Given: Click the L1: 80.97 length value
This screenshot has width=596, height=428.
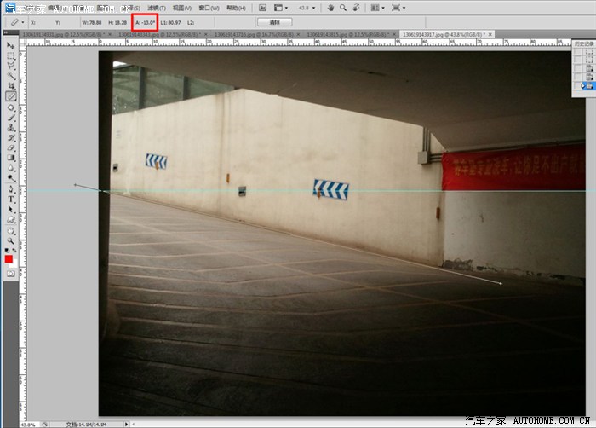Looking at the screenshot, I should click(x=170, y=23).
